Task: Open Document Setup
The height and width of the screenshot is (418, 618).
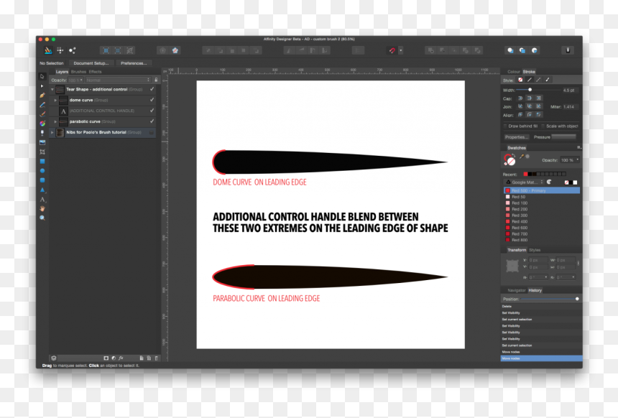Action: [x=91, y=63]
